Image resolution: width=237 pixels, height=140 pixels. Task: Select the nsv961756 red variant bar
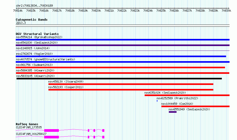point(120,67)
